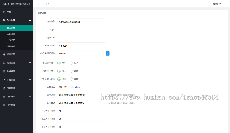Click the home icon next to 主页

[4, 12]
